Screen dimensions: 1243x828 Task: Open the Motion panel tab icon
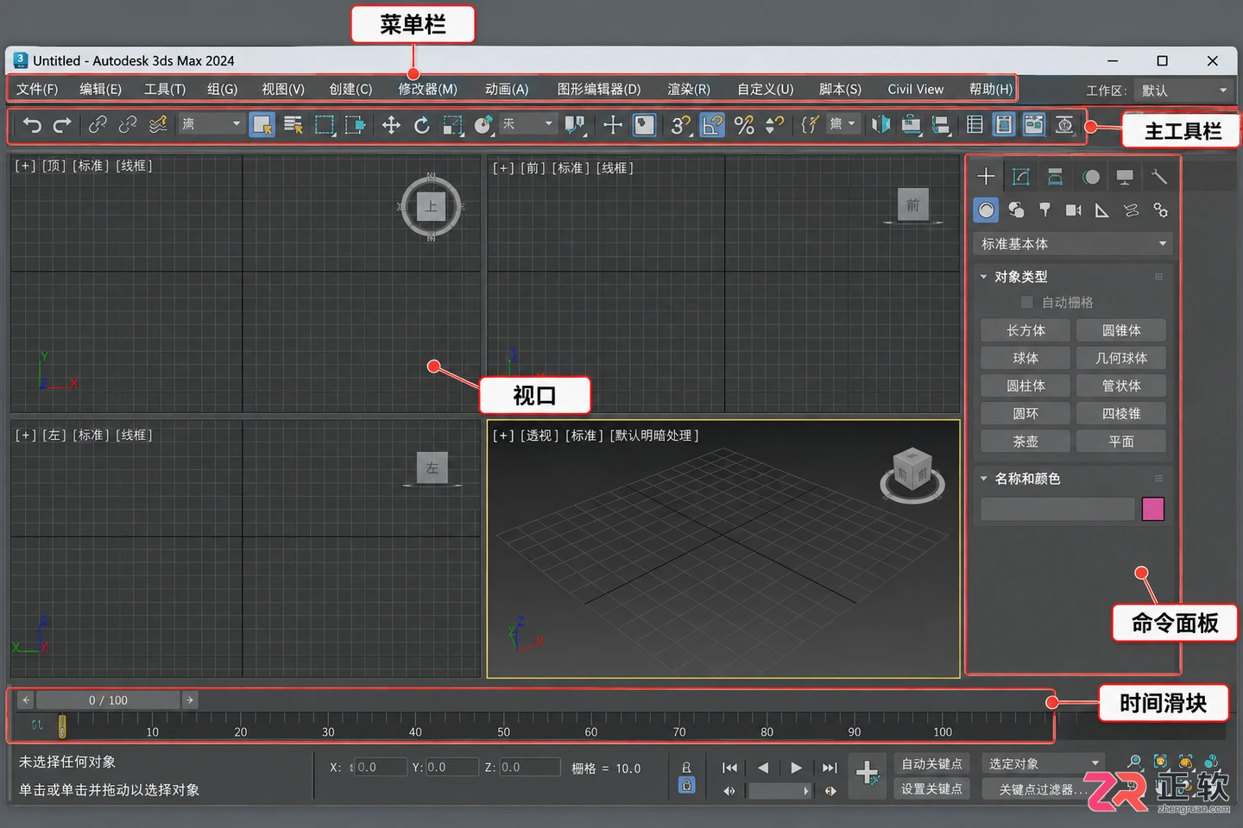pos(1091,177)
